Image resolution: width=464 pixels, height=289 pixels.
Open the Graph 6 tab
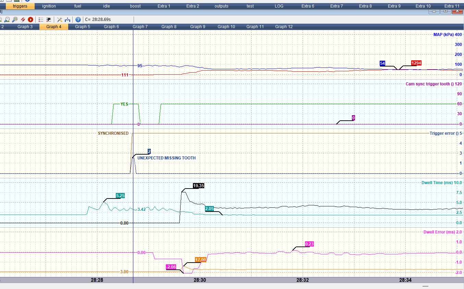point(111,27)
